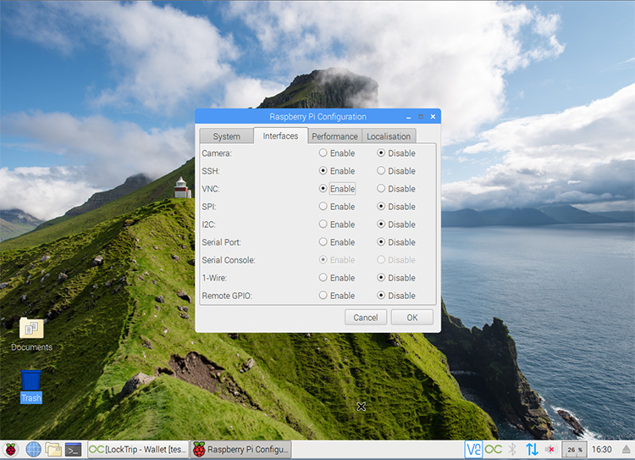The height and width of the screenshot is (460, 635).
Task: Launch the web browser globe icon
Action: [33, 449]
